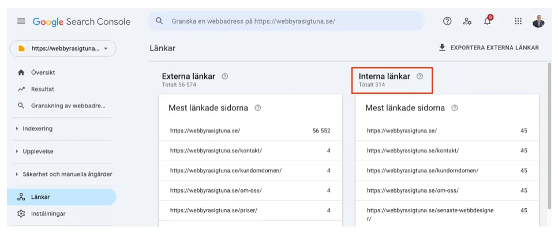Open the hamburger main menu
The height and width of the screenshot is (234, 558).
[21, 21]
